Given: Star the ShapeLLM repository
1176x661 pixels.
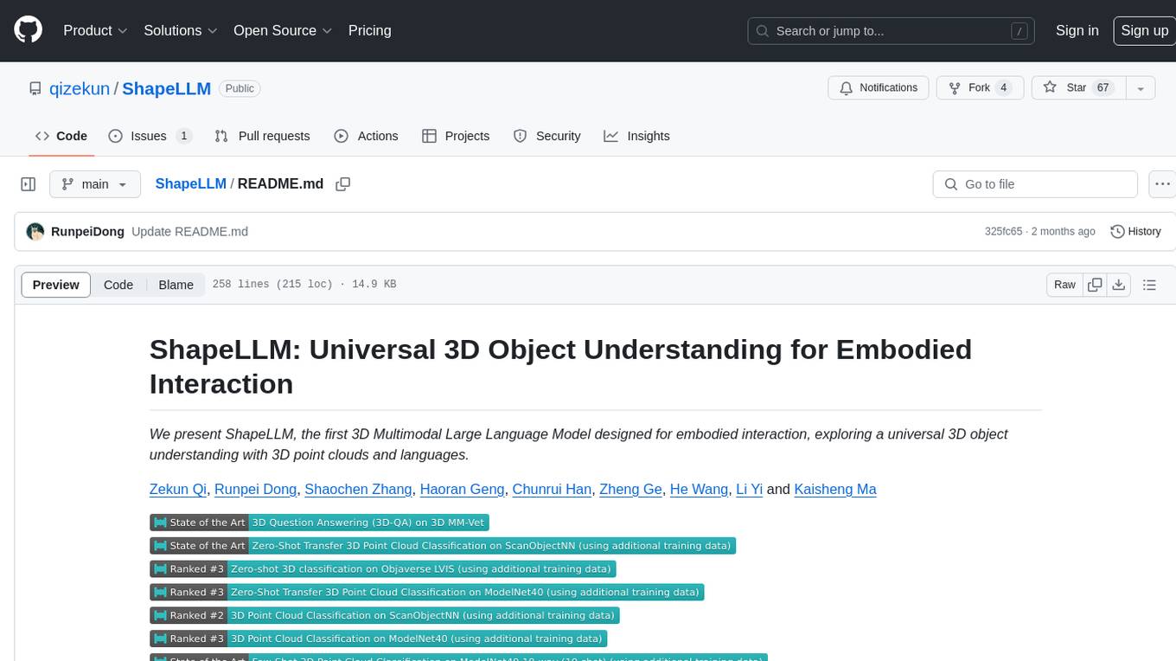Looking at the screenshot, I should [x=1079, y=88].
